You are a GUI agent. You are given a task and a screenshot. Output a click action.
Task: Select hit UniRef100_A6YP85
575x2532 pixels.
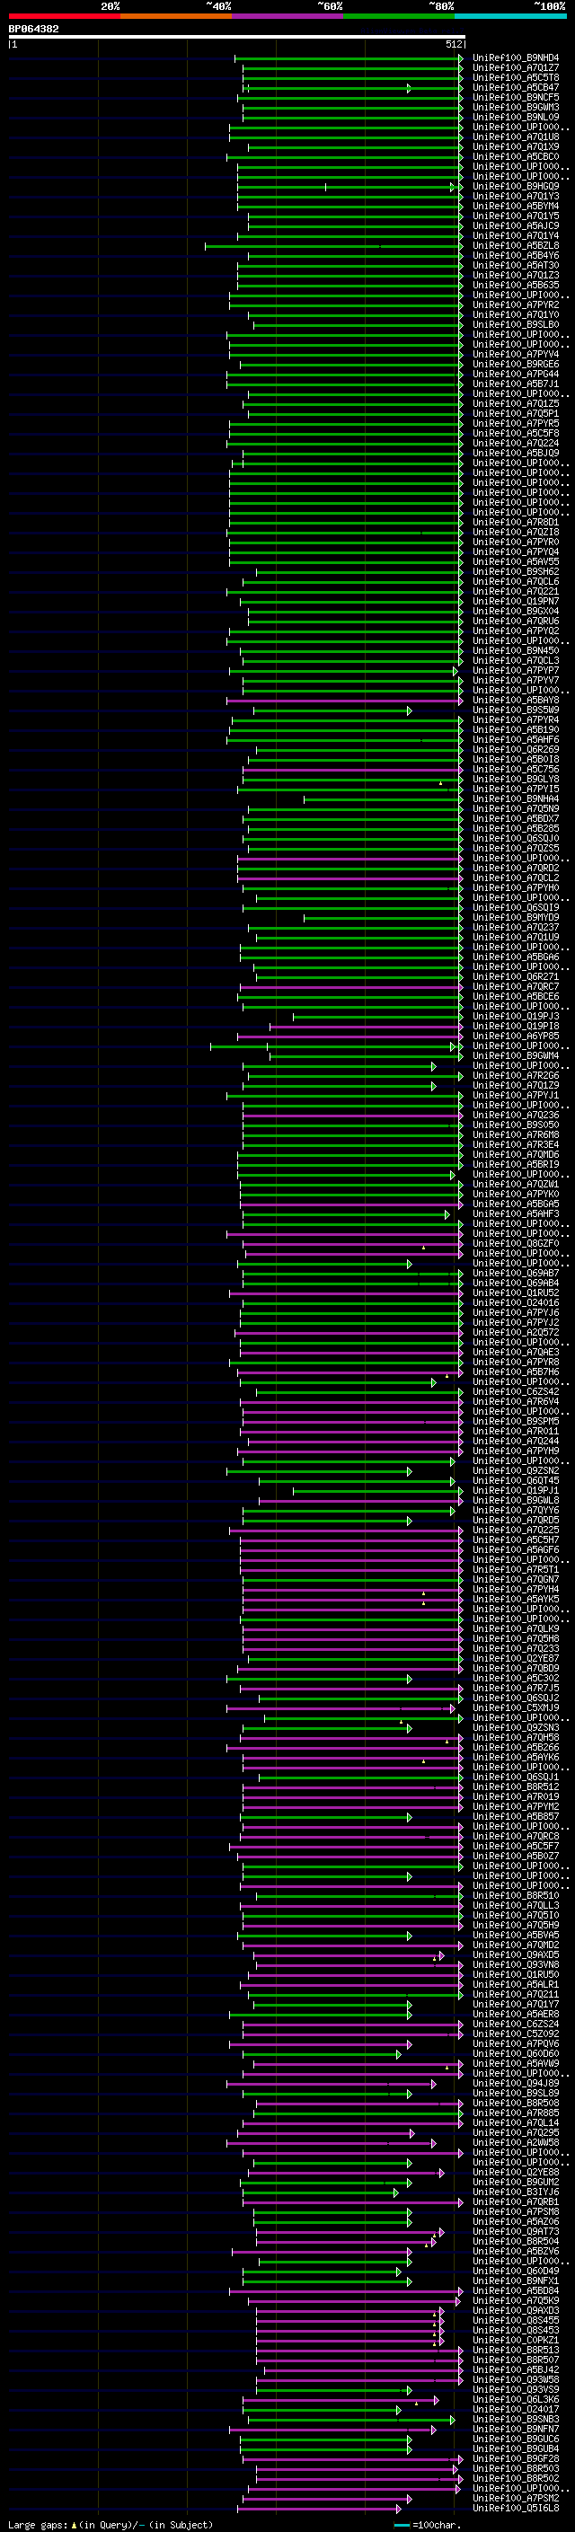coord(516,1037)
